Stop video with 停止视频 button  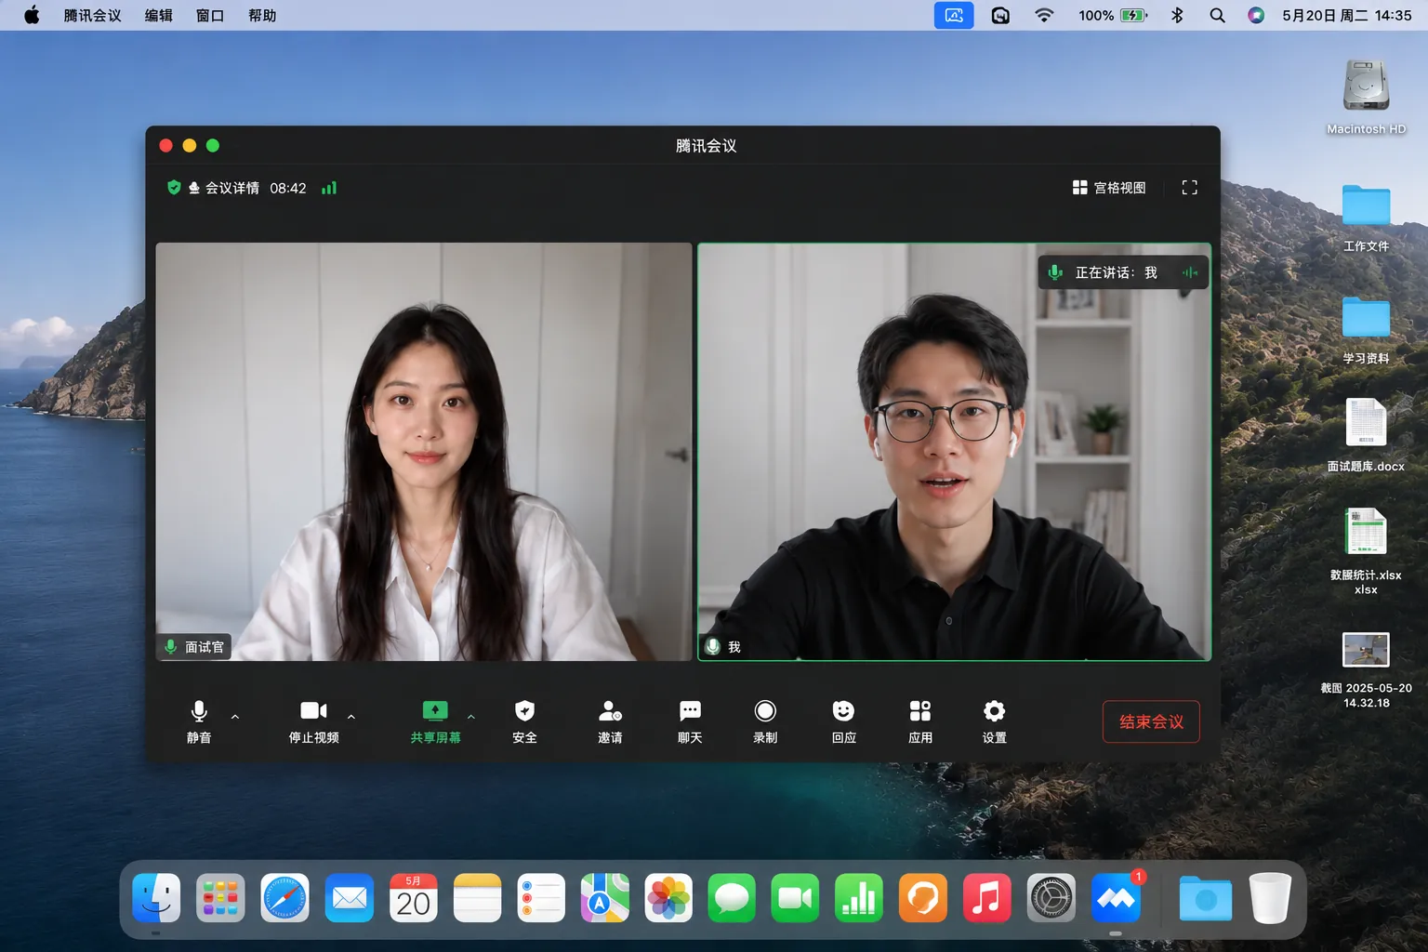(x=313, y=721)
